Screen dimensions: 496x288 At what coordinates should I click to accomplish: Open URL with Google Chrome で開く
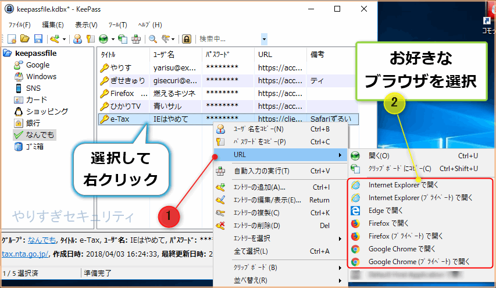tap(421, 249)
